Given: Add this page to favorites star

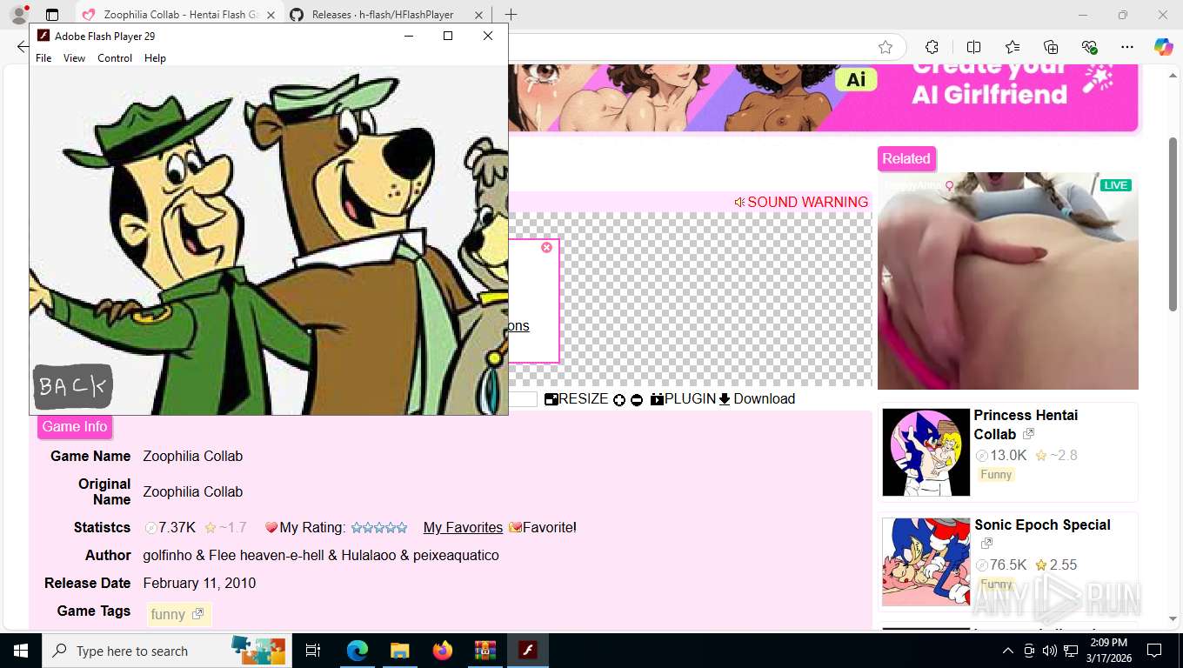Looking at the screenshot, I should pos(886,47).
